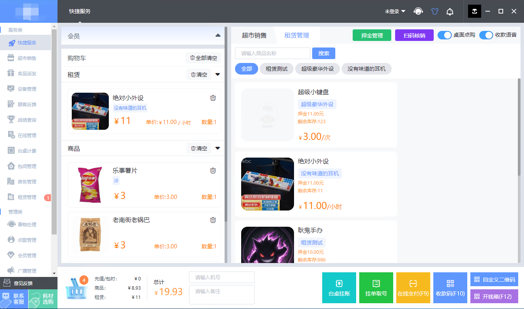Click 清空 in the 商品 section

(x=199, y=148)
